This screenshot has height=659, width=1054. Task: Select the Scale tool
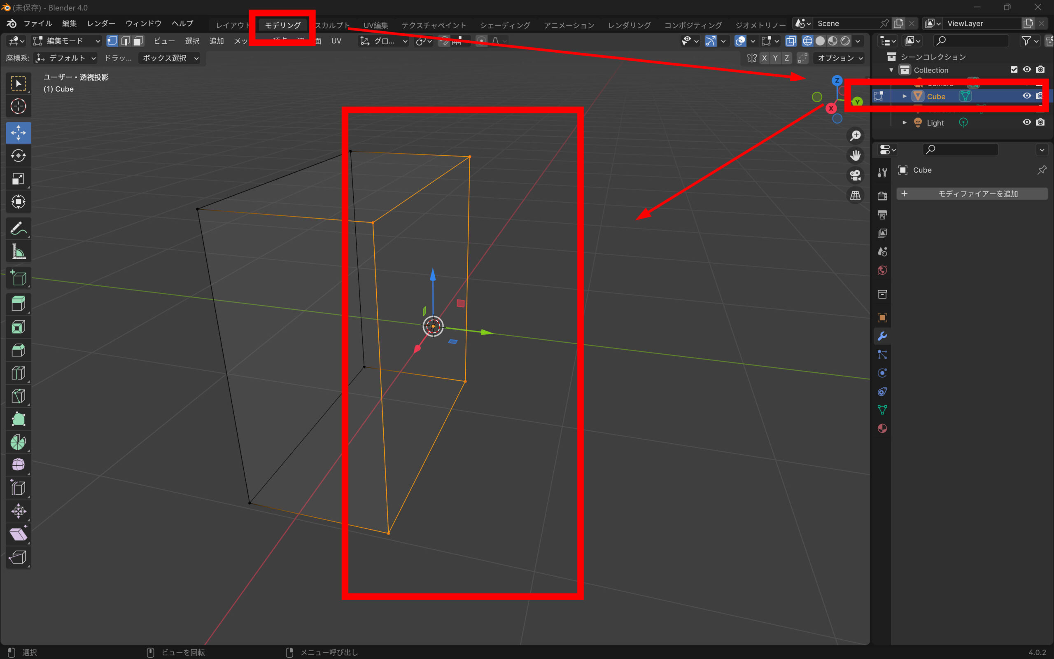(x=18, y=179)
